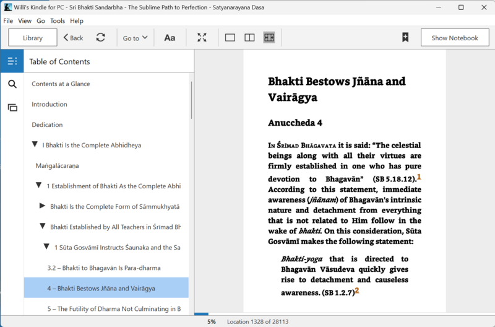Open the Tools menu

pos(58,21)
